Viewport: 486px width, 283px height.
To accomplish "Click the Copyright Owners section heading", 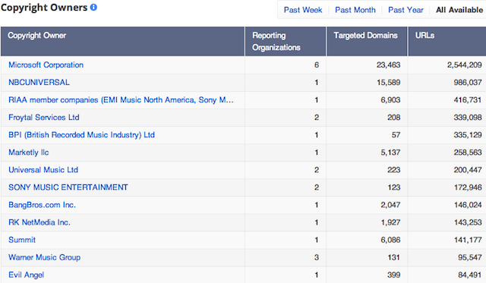I will (x=44, y=8).
